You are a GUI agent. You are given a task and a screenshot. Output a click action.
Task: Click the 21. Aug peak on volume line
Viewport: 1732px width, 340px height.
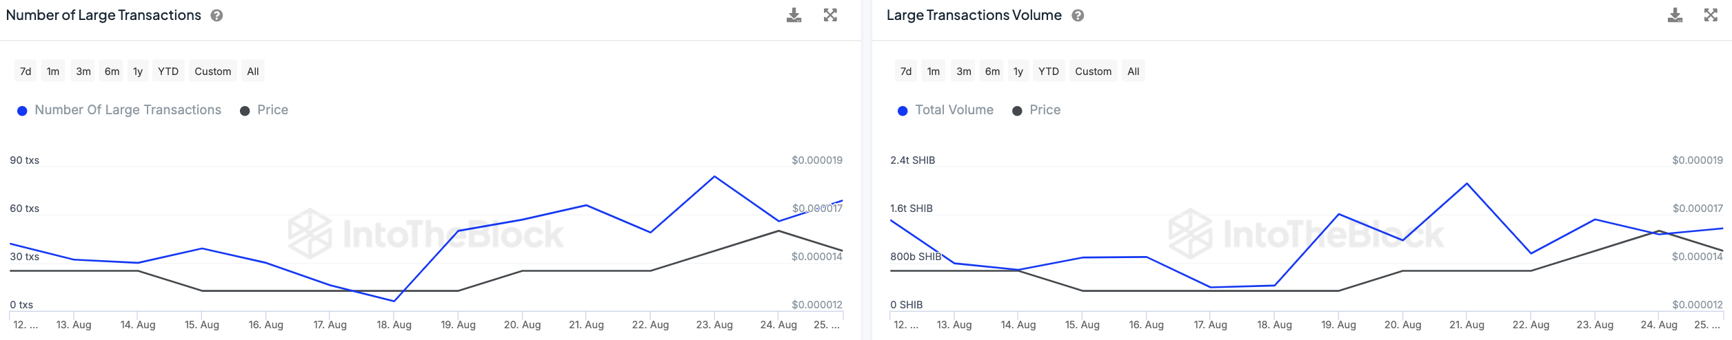click(1467, 184)
